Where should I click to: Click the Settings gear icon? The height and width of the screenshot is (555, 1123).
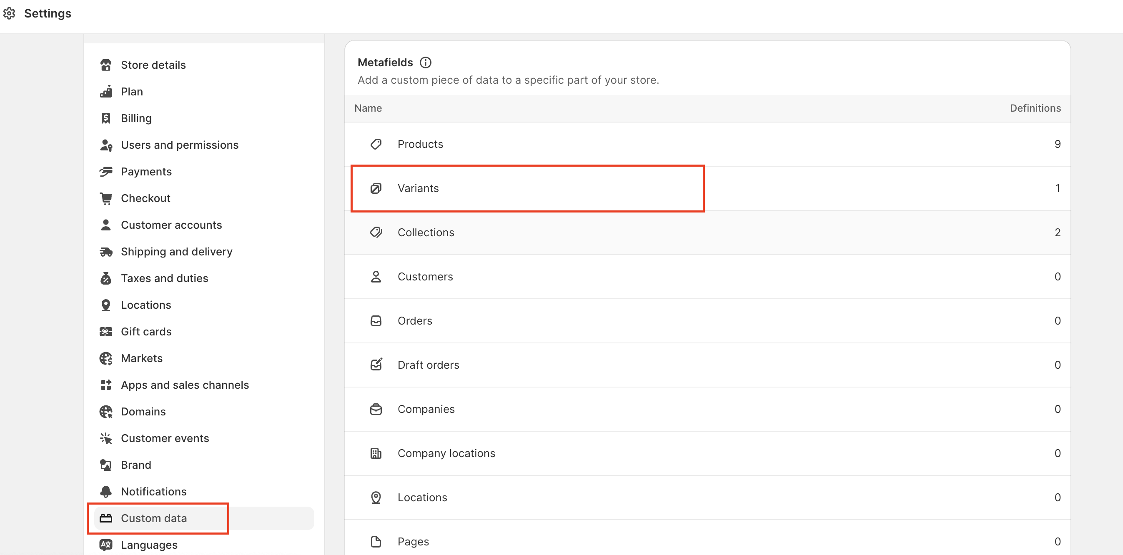[x=9, y=13]
